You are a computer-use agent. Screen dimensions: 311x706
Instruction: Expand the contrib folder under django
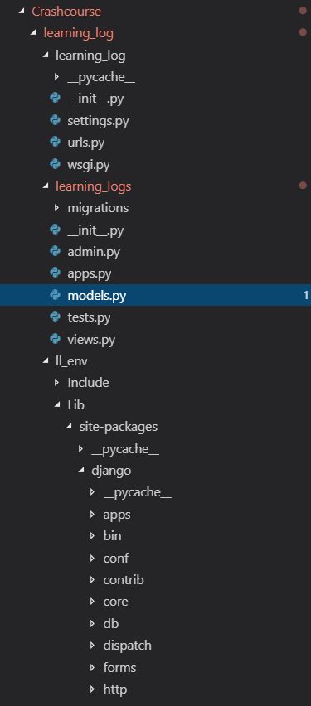[x=92, y=579]
